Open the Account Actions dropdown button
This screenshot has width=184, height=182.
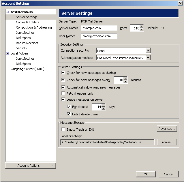30,166
